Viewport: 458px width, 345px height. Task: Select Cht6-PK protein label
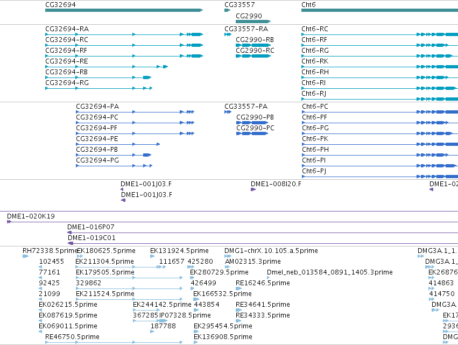tap(315, 139)
